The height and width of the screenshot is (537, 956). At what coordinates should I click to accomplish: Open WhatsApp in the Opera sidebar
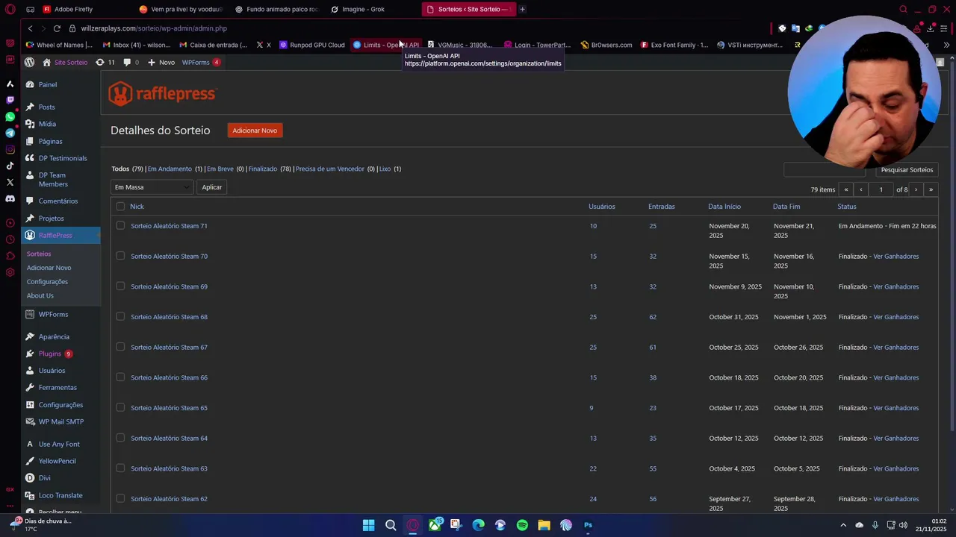coord(10,116)
